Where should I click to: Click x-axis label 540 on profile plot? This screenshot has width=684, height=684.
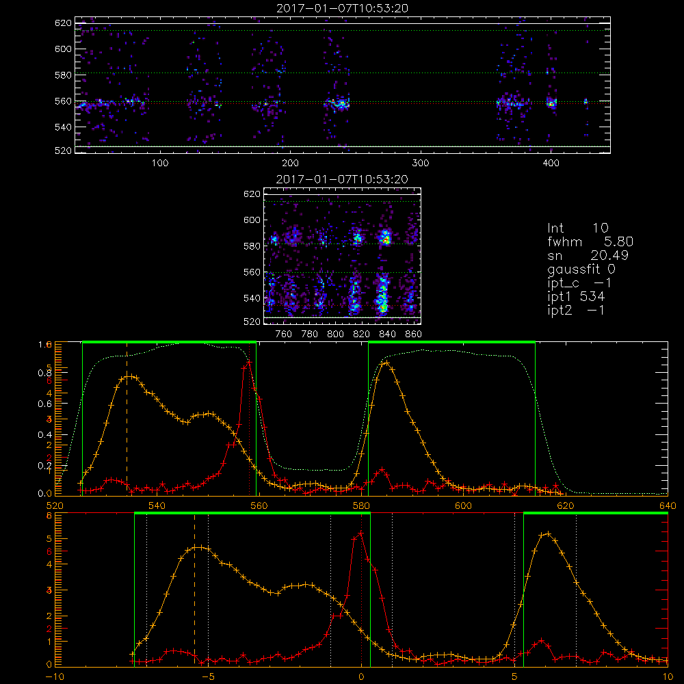pyautogui.click(x=157, y=505)
